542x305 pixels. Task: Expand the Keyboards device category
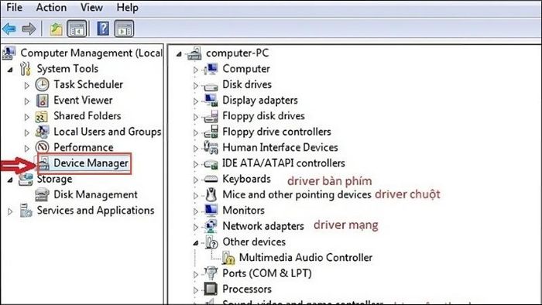196,180
